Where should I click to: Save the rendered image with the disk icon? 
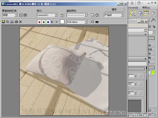click(3, 22)
